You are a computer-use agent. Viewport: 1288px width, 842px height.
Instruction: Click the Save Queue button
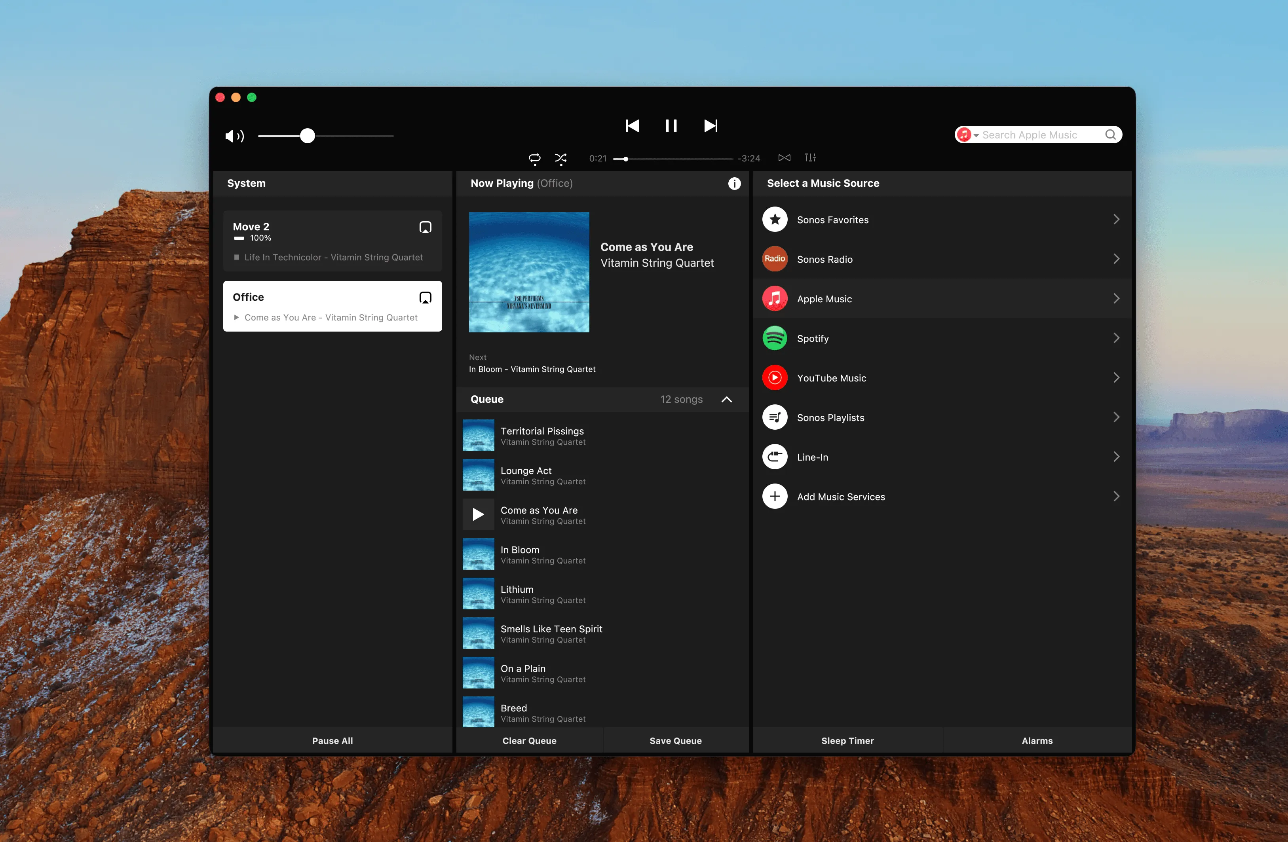pos(675,740)
